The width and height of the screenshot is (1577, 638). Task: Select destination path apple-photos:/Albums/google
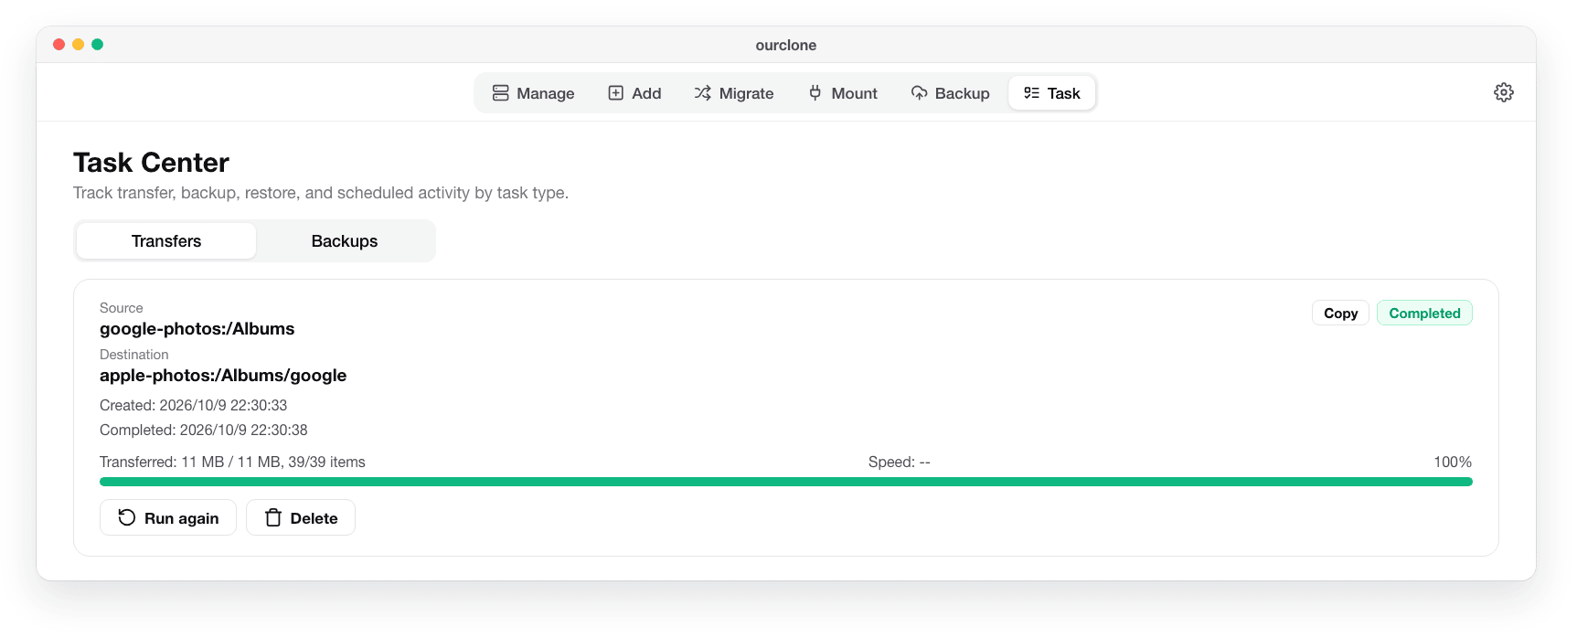(223, 376)
